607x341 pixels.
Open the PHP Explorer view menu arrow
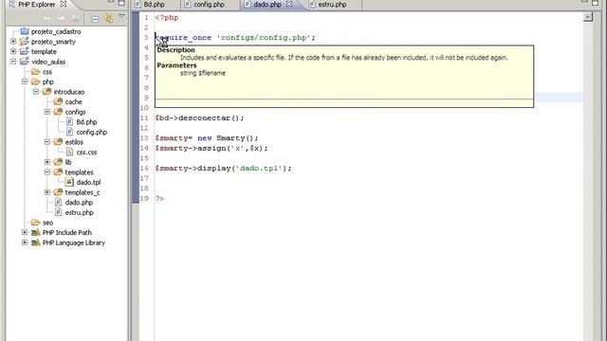click(x=121, y=16)
